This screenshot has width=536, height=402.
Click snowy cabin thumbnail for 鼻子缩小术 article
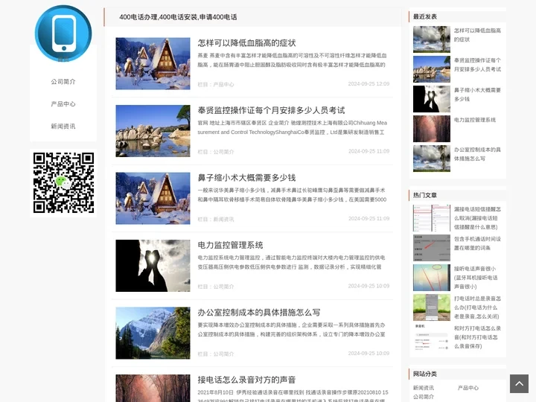(153, 198)
